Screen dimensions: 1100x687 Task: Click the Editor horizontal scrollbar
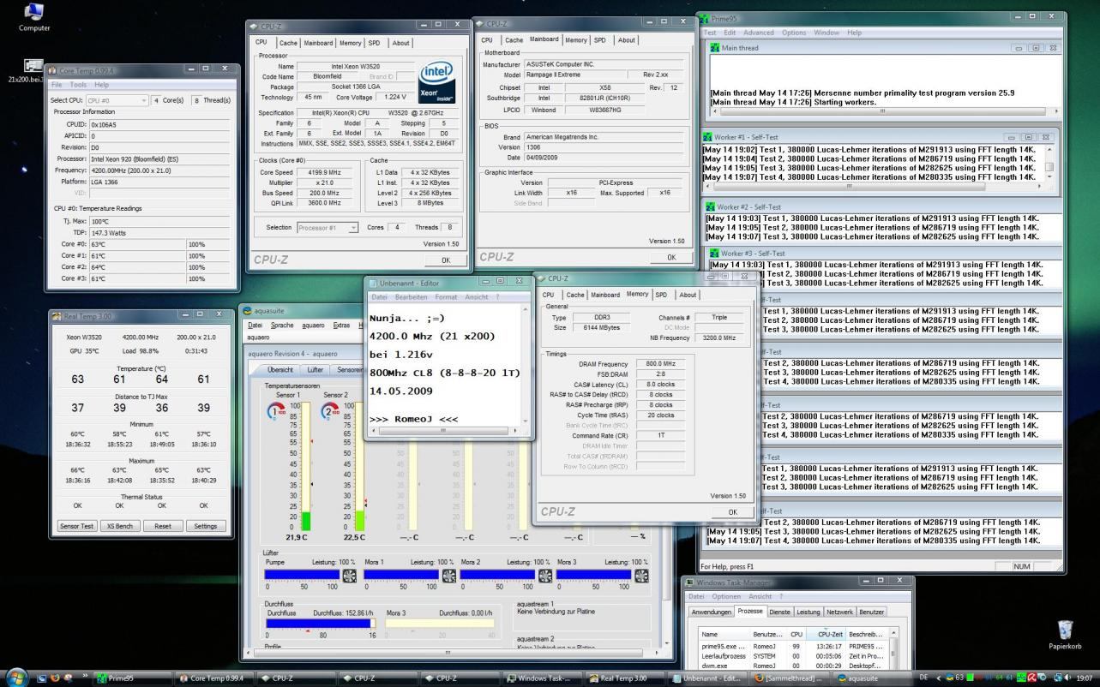coord(446,431)
